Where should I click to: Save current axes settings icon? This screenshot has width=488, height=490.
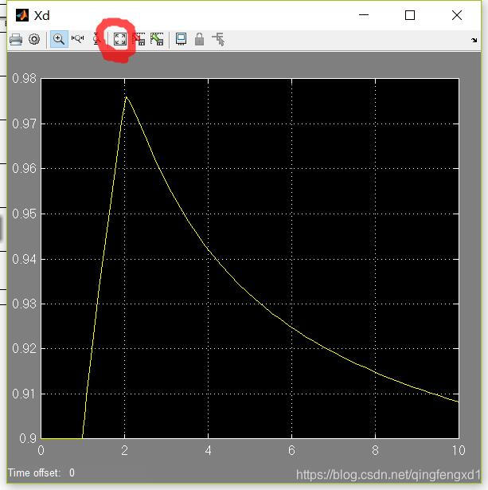139,39
